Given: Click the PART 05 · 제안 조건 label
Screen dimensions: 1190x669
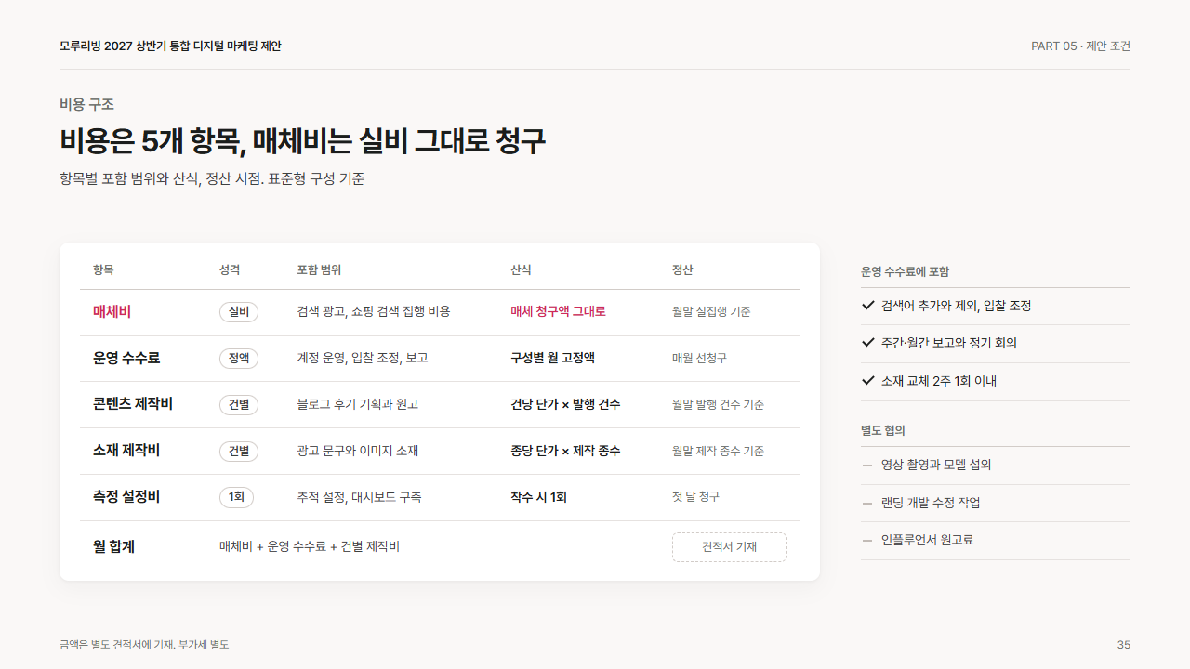Looking at the screenshot, I should [1080, 46].
